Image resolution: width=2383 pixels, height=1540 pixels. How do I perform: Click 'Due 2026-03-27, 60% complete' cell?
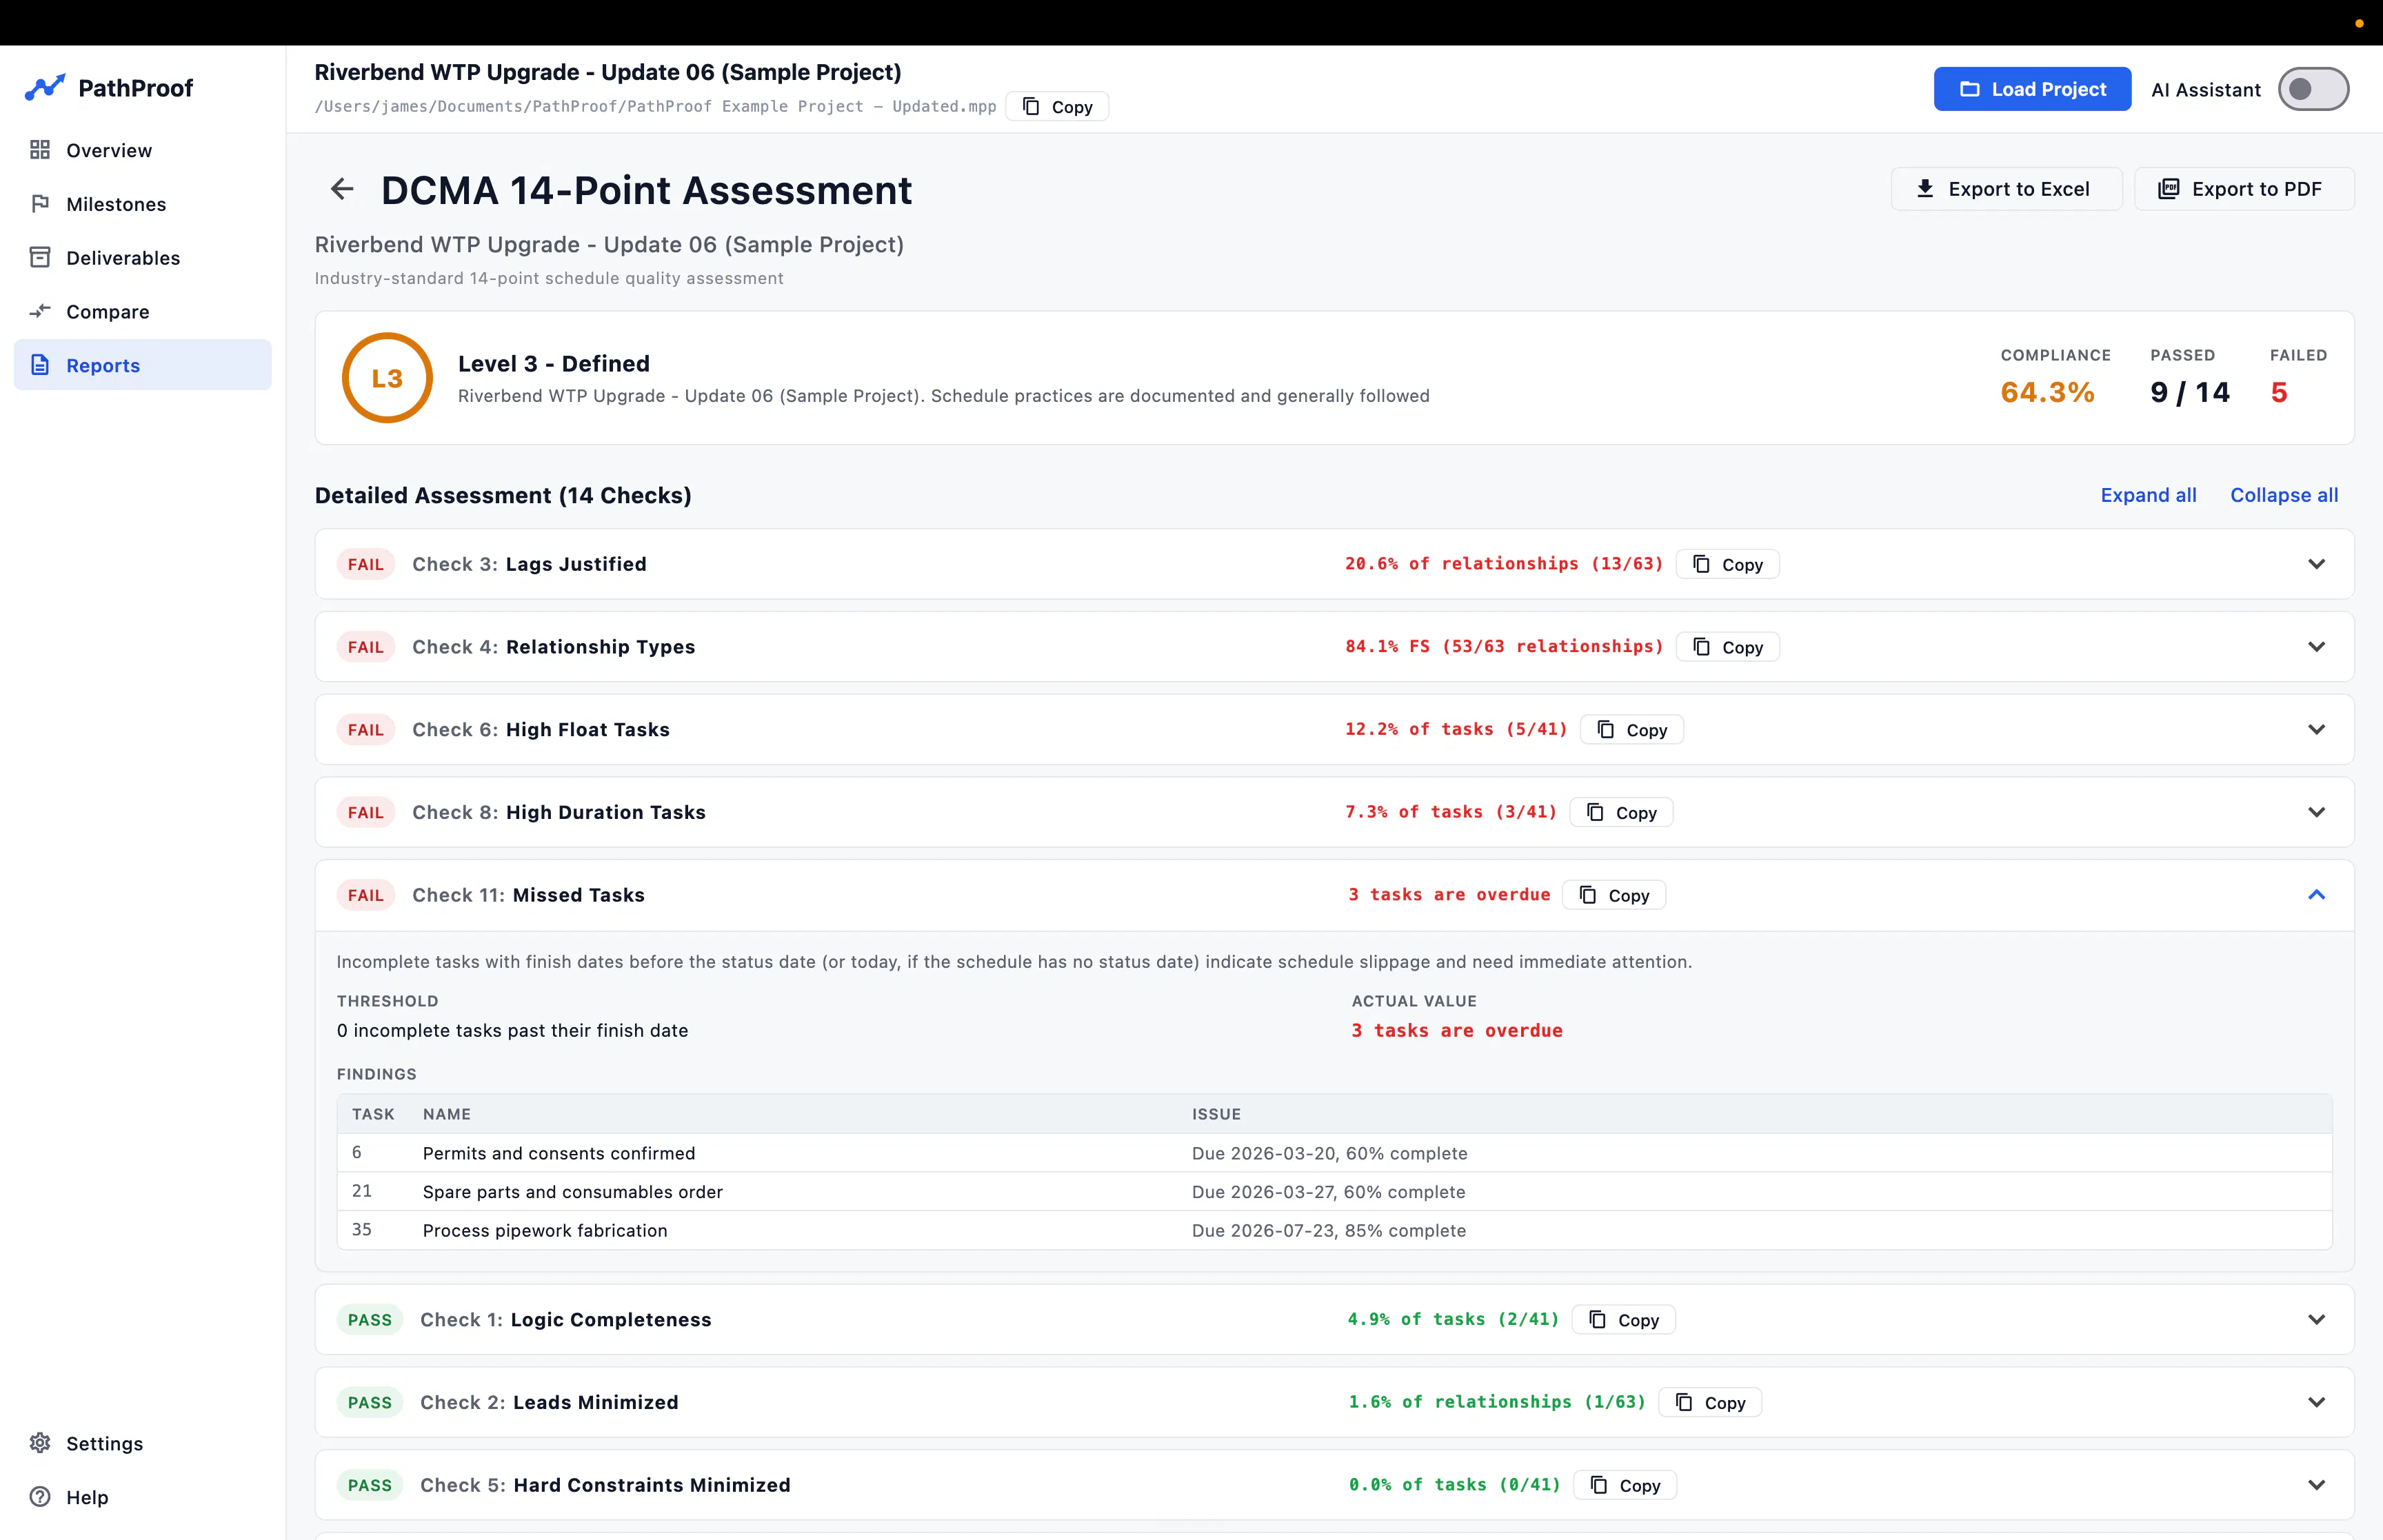[x=1328, y=1192]
